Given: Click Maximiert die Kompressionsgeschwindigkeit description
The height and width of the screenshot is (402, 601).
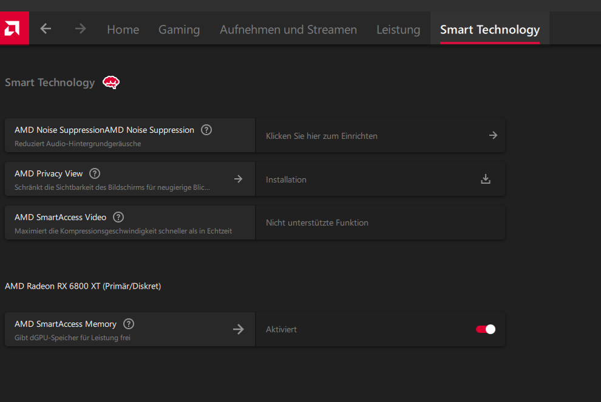Looking at the screenshot, I should (x=123, y=231).
